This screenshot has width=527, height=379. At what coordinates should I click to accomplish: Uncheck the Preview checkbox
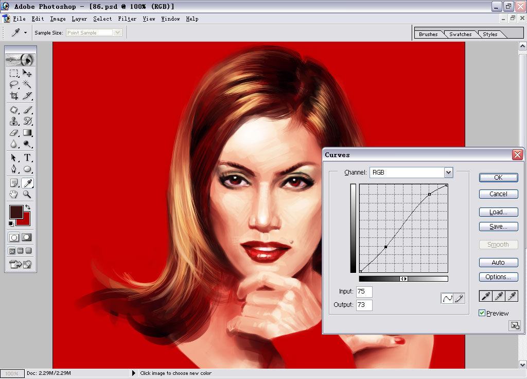[x=482, y=313]
